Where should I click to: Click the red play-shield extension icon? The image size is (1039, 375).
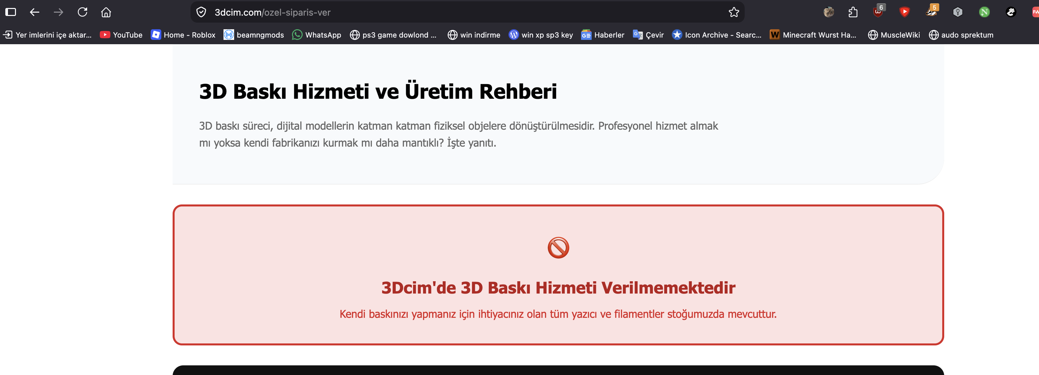(x=905, y=12)
